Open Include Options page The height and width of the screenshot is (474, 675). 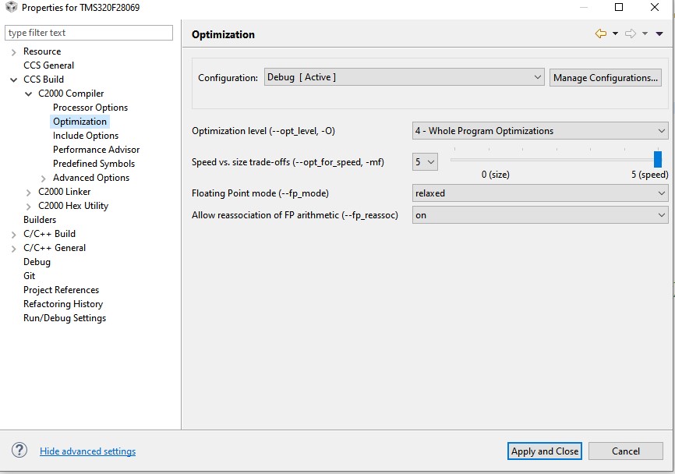[x=86, y=136]
